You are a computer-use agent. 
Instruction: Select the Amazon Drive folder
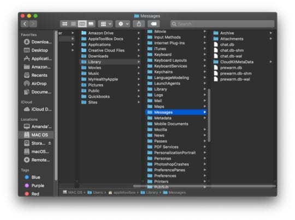(x=110, y=33)
